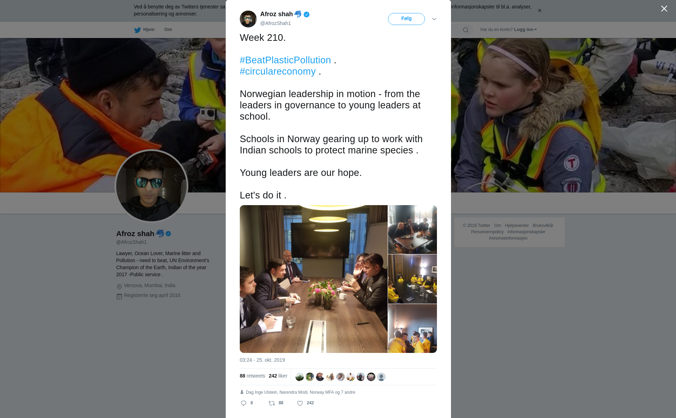This screenshot has height=418, width=676.
Task: Open the Hjelpesenter footer link
Action: click(517, 226)
